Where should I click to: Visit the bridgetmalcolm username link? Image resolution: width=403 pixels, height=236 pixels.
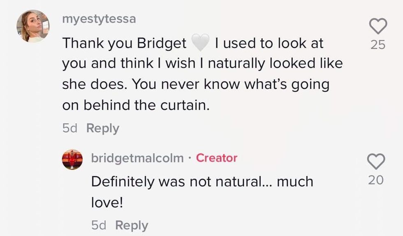pos(137,158)
